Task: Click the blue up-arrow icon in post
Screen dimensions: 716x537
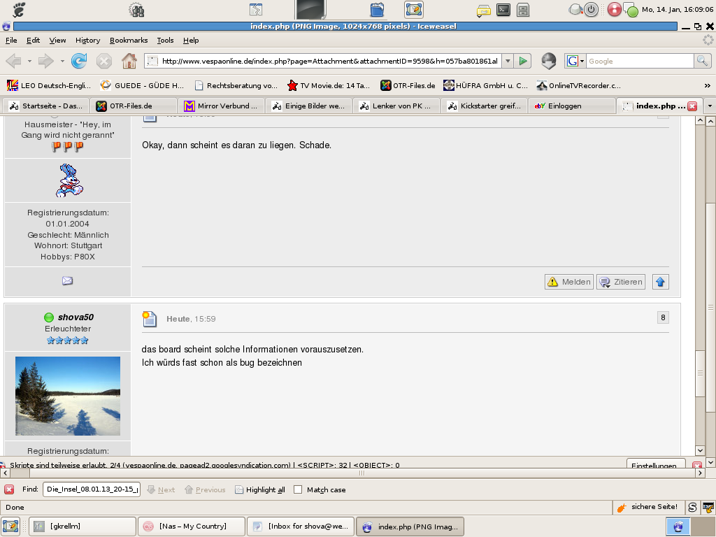Action: coord(660,282)
